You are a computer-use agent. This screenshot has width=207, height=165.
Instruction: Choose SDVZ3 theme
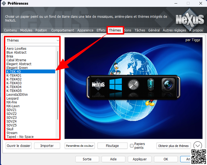coord(31,118)
